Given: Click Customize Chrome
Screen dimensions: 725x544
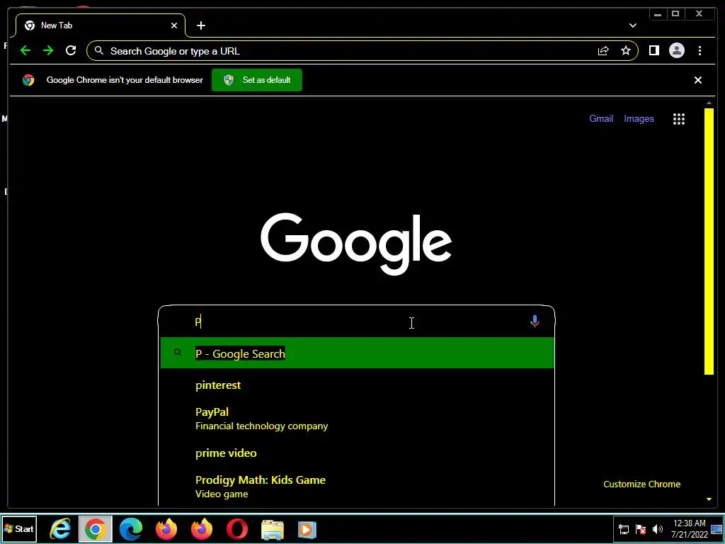Looking at the screenshot, I should (641, 484).
